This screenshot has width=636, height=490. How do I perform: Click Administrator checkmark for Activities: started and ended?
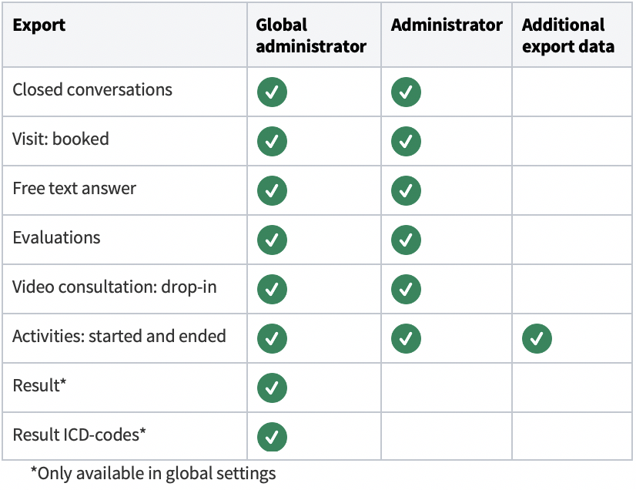coord(406,338)
